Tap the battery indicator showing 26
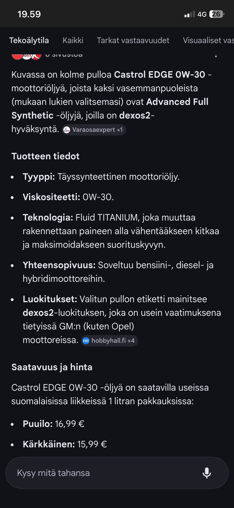Image resolution: width=234 pixels, height=508 pixels. (216, 14)
